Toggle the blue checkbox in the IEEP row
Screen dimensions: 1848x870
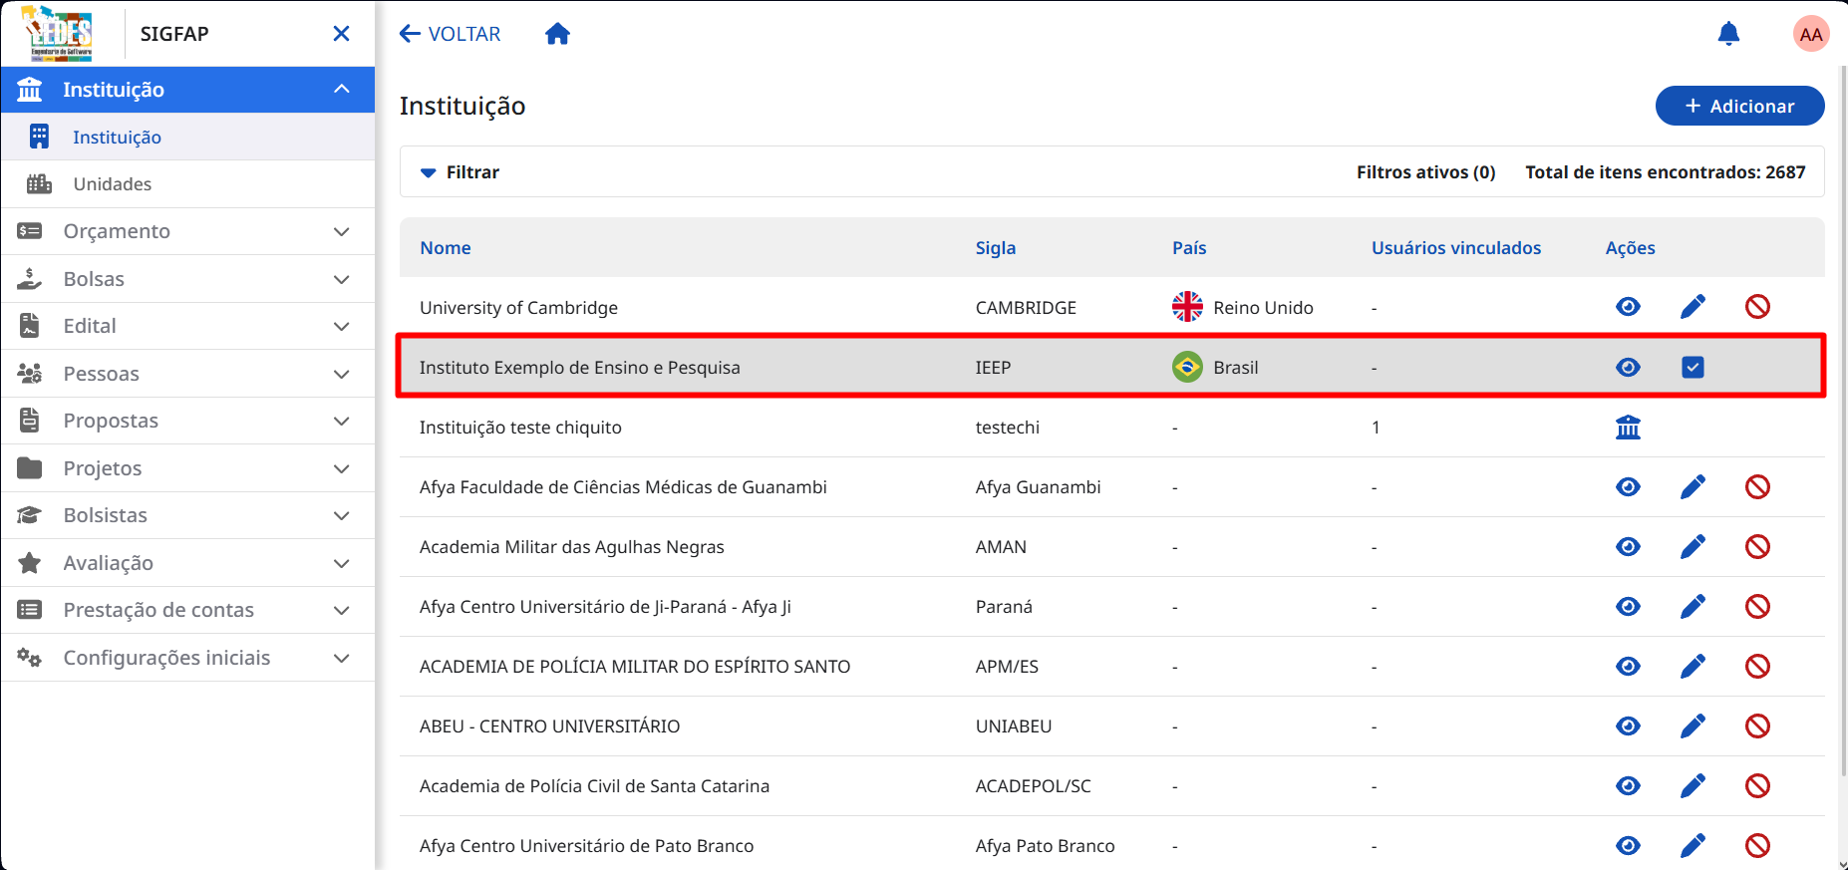click(1693, 368)
